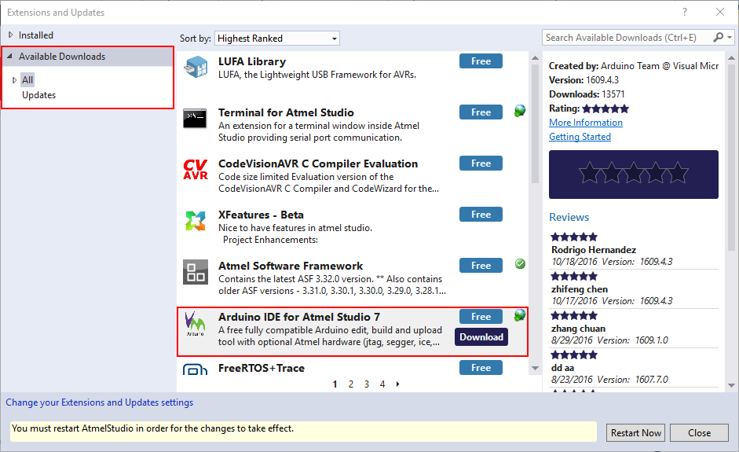Select the Terminal for Atmel Studio title
Image resolution: width=739 pixels, height=452 pixels.
[x=286, y=112]
